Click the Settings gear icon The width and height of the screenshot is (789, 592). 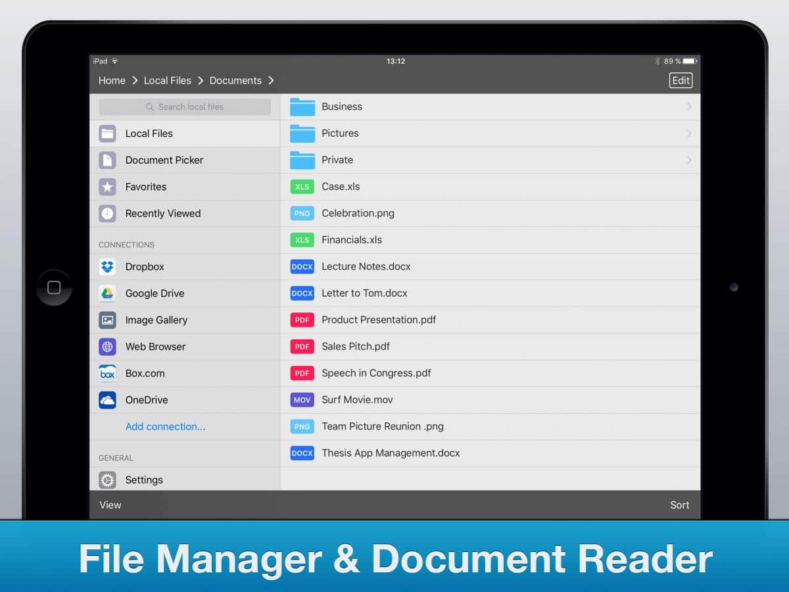[x=107, y=480]
